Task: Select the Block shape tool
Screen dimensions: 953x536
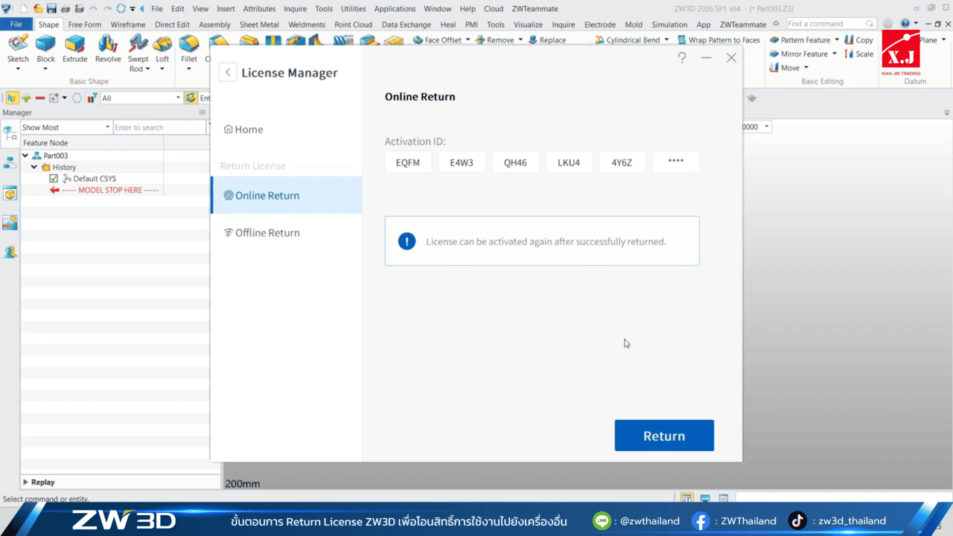Action: 45,44
